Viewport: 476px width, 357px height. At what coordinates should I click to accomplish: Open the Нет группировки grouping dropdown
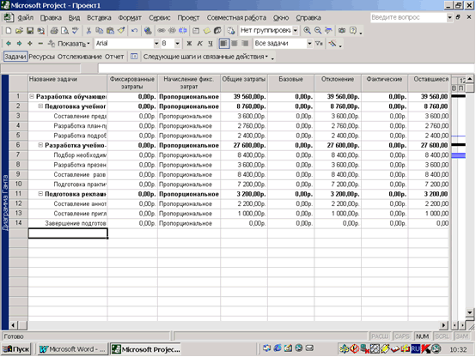(296, 31)
